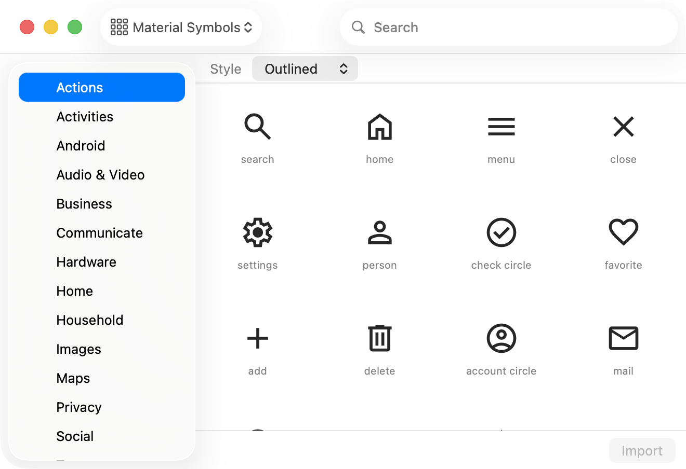Click the Import button
The width and height of the screenshot is (686, 469).
tap(642, 451)
